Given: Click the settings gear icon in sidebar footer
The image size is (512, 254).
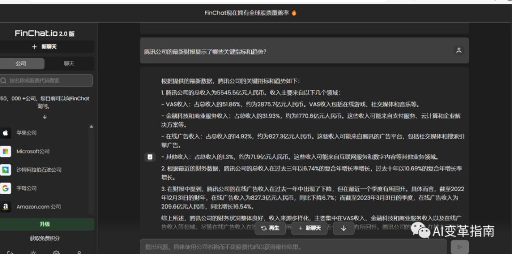Looking at the screenshot, I should click(x=56, y=252).
